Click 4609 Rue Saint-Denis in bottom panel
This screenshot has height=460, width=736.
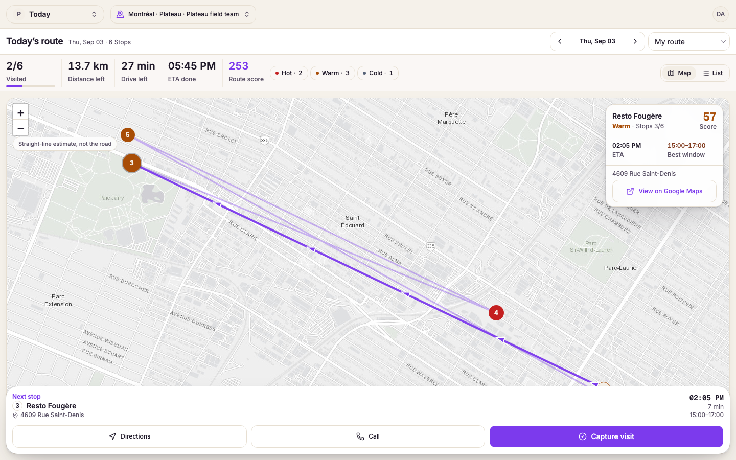pyautogui.click(x=52, y=415)
